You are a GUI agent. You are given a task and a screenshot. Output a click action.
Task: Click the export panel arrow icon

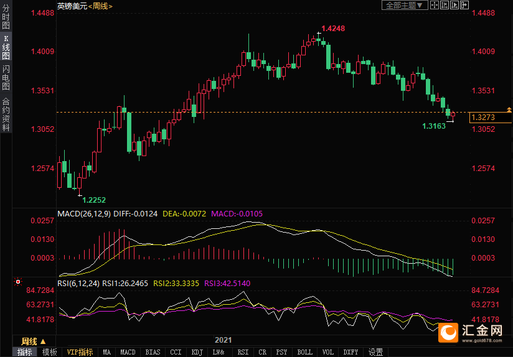464,5
